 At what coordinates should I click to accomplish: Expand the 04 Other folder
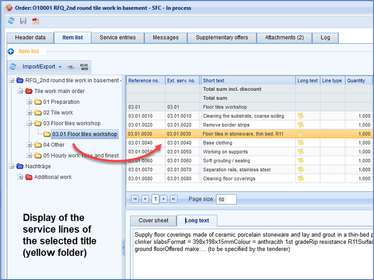point(30,145)
